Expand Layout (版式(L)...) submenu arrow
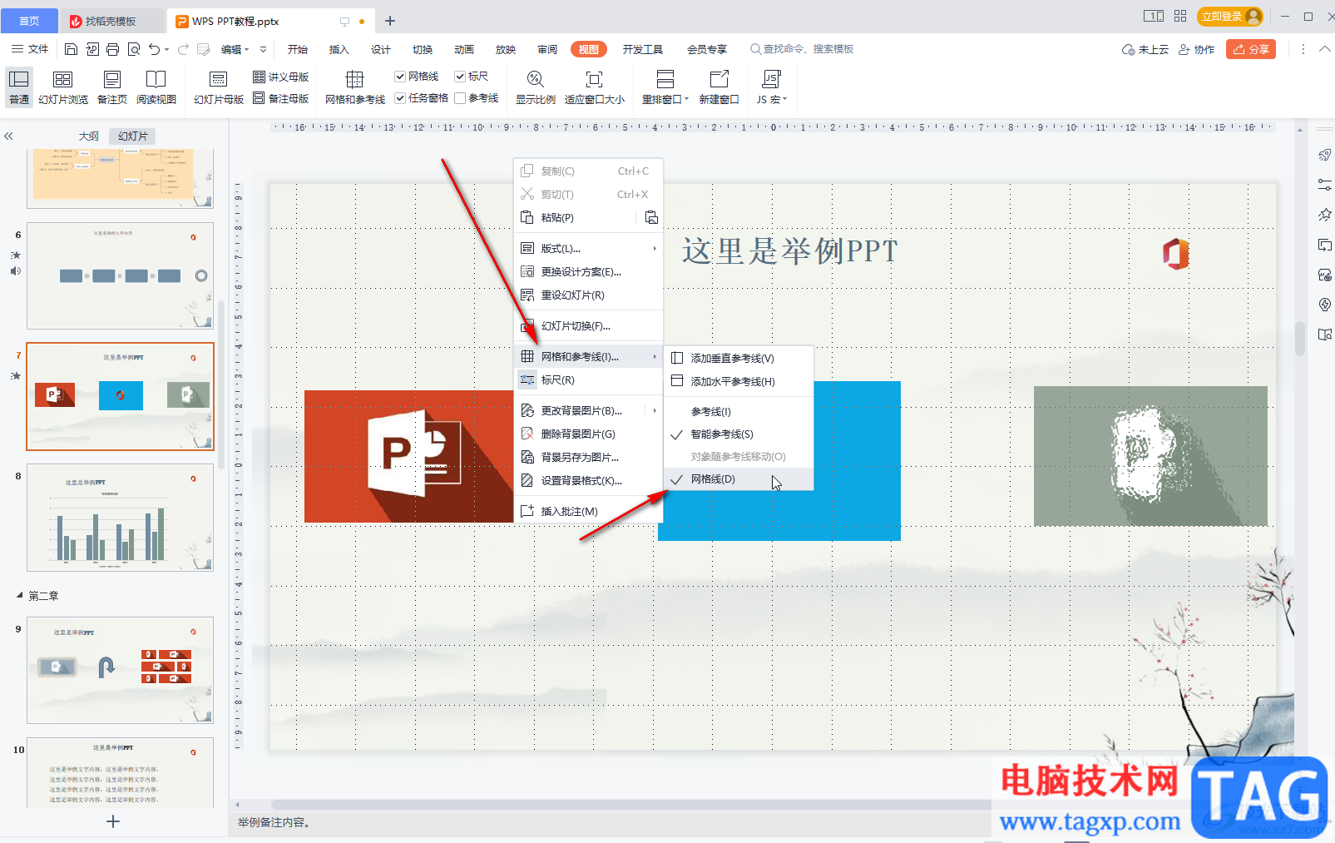 pyautogui.click(x=655, y=249)
